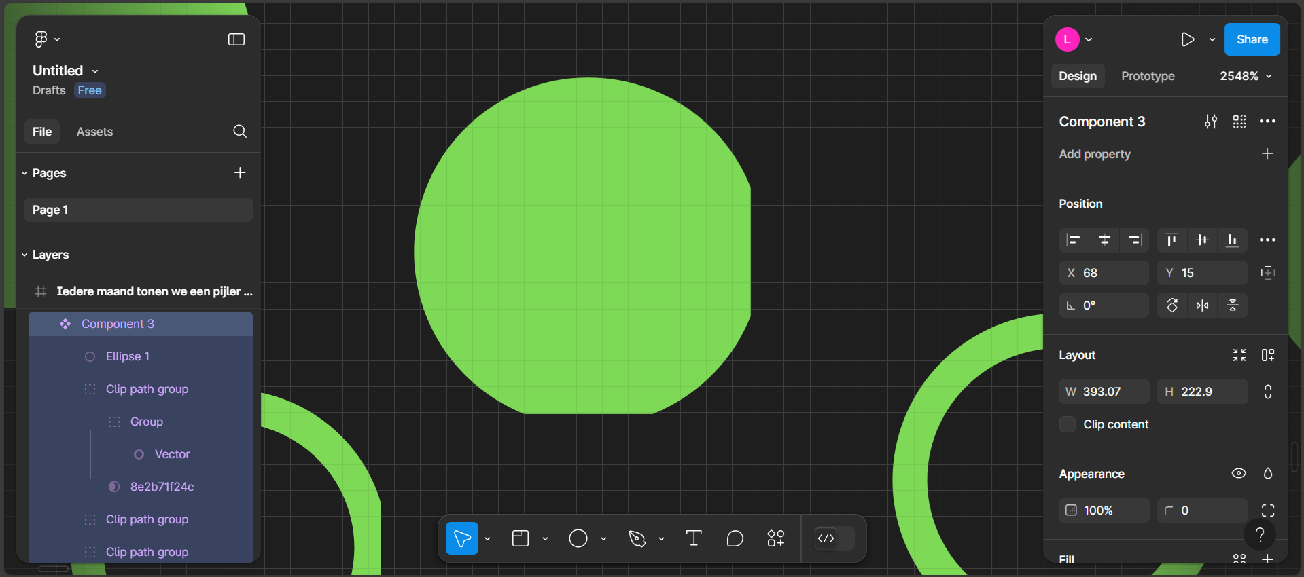Click the Free plan badge
This screenshot has height=577, width=1304.
tap(90, 90)
